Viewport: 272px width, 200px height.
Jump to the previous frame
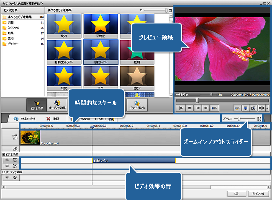(198, 108)
